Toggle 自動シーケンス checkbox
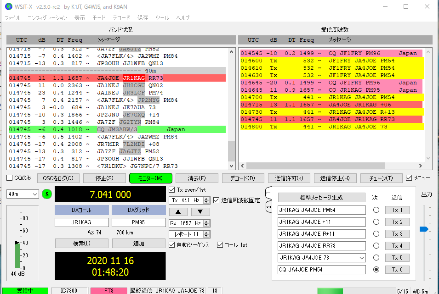Image resolution: width=439 pixels, height=294 pixels. click(x=171, y=245)
